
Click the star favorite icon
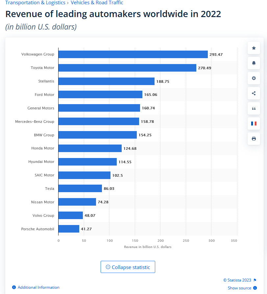click(x=254, y=48)
